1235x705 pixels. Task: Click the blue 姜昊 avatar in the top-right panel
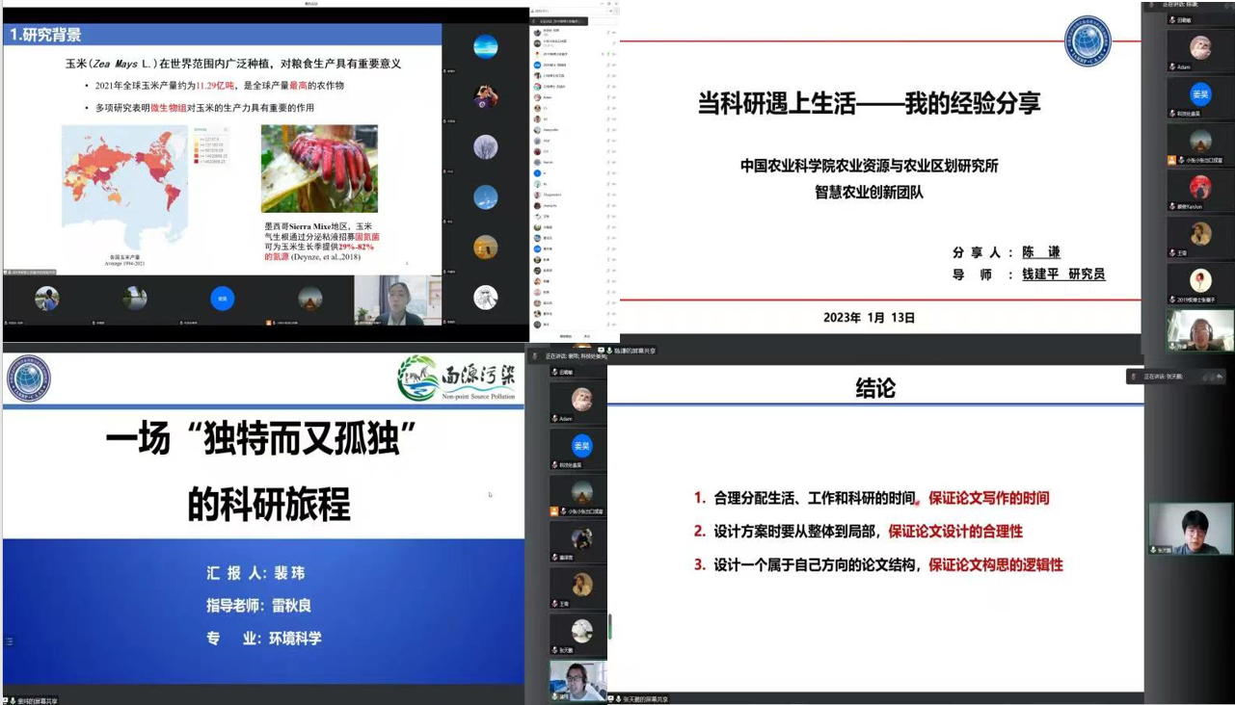pyautogui.click(x=1199, y=94)
